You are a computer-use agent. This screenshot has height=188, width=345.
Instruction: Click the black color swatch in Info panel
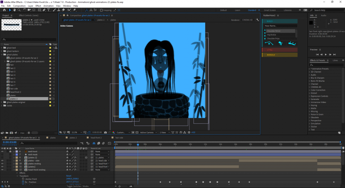tap(311, 23)
